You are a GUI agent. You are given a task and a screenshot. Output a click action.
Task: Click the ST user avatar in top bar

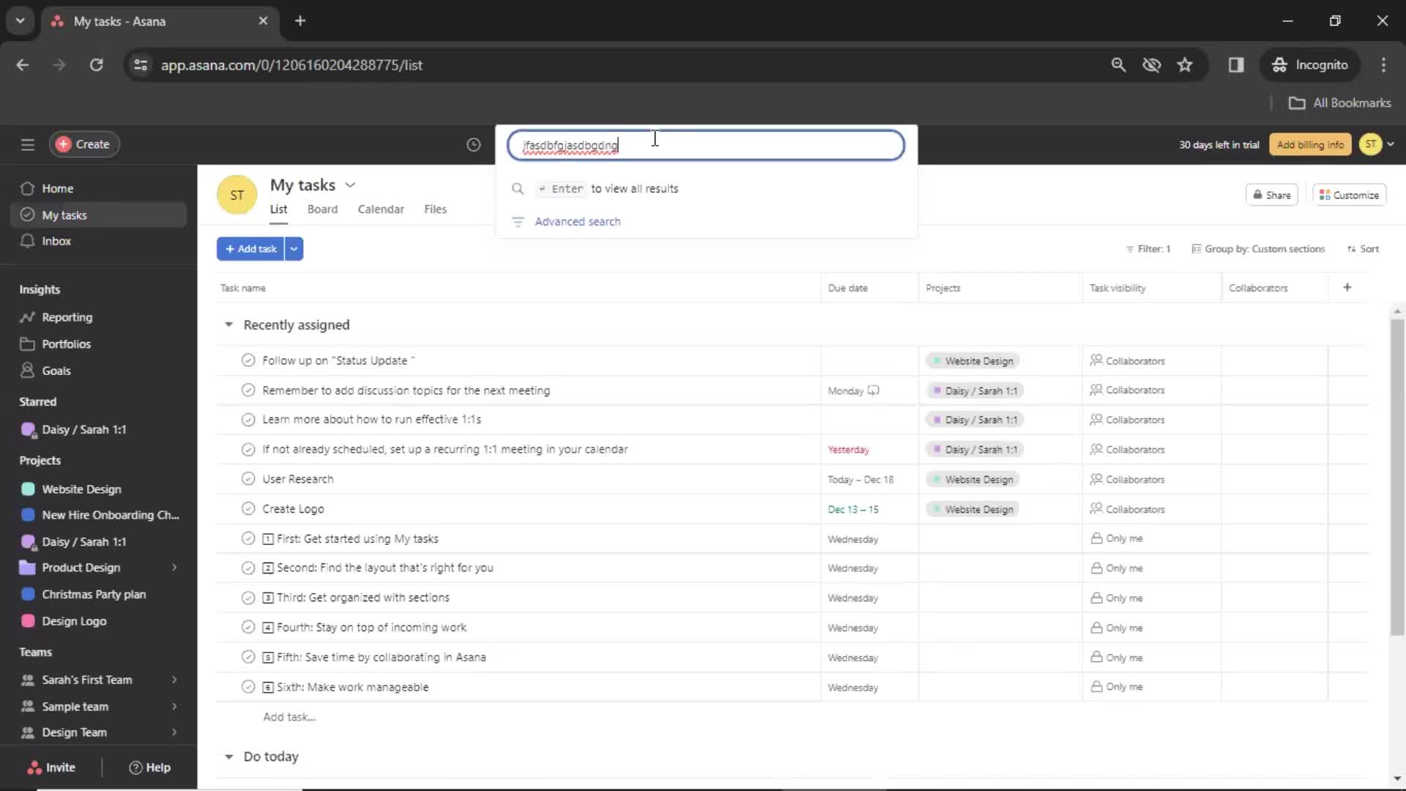1370,144
